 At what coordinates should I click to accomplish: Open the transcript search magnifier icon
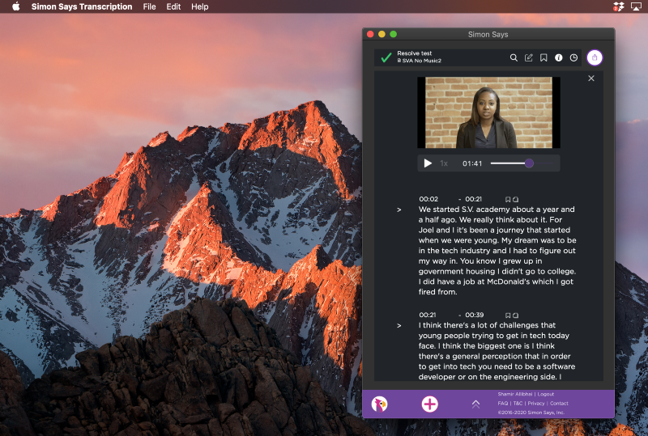(x=514, y=57)
